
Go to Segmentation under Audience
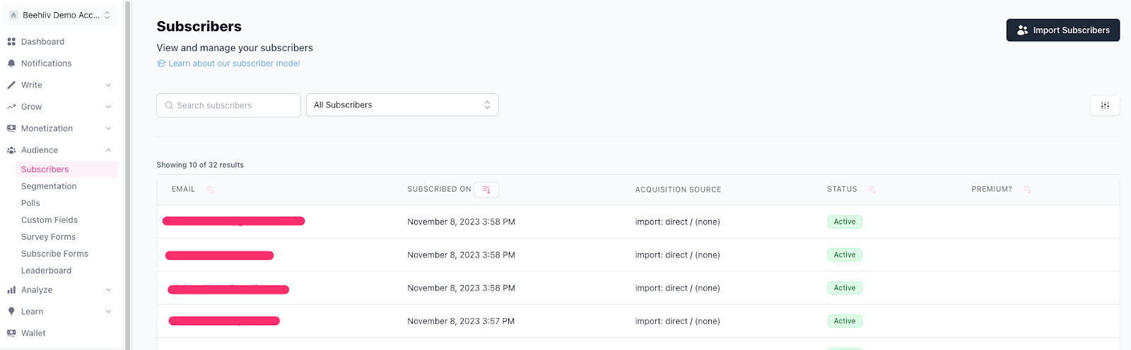coord(49,187)
